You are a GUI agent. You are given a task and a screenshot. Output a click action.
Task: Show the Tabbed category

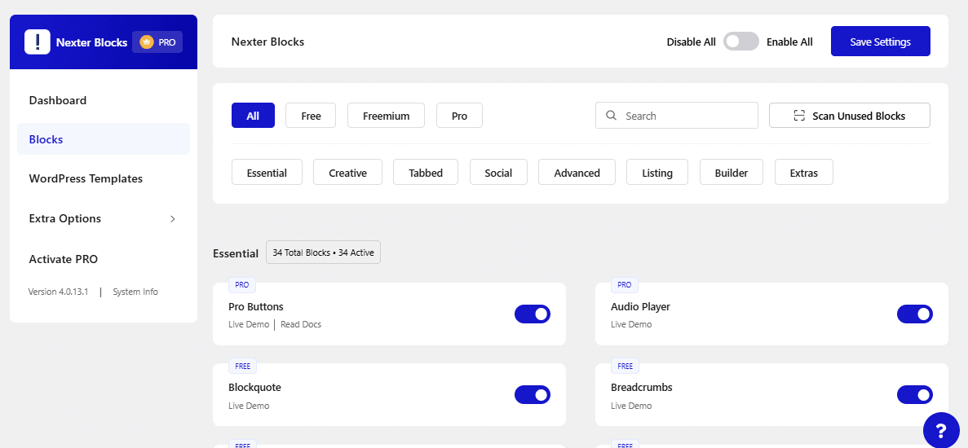point(426,172)
